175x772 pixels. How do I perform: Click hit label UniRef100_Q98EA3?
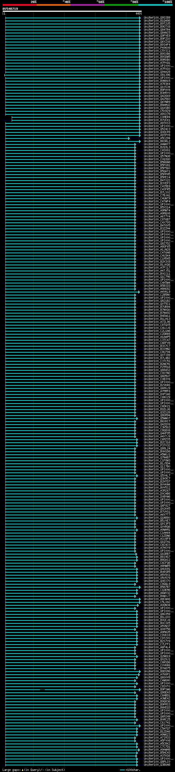coord(157,692)
